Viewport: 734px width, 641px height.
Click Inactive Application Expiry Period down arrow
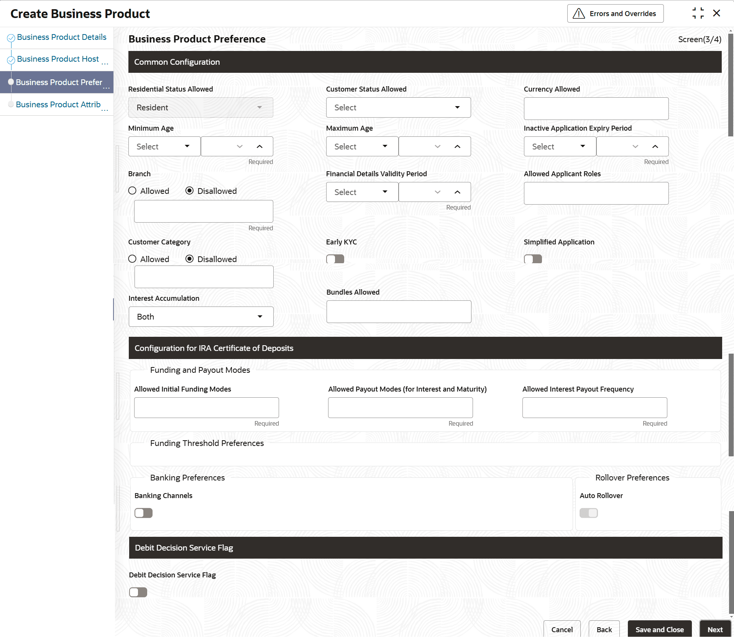[x=635, y=146]
